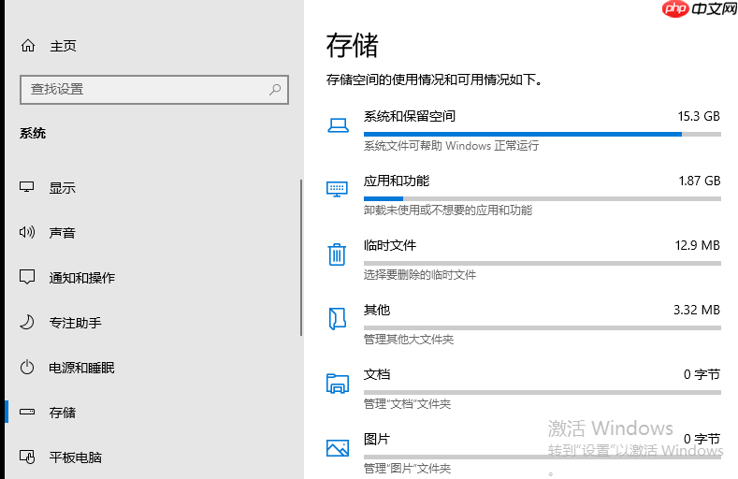Click the Tablet mode icon
The image size is (738, 479).
click(27, 457)
